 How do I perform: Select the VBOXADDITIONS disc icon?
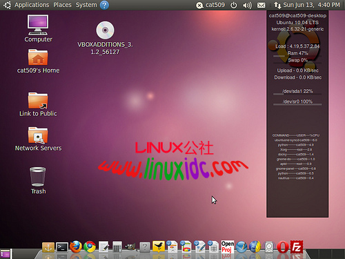[x=105, y=38]
